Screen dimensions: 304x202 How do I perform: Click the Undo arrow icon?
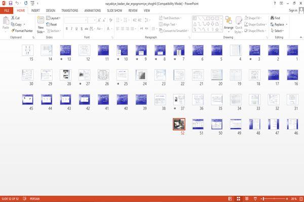[x=17, y=3]
